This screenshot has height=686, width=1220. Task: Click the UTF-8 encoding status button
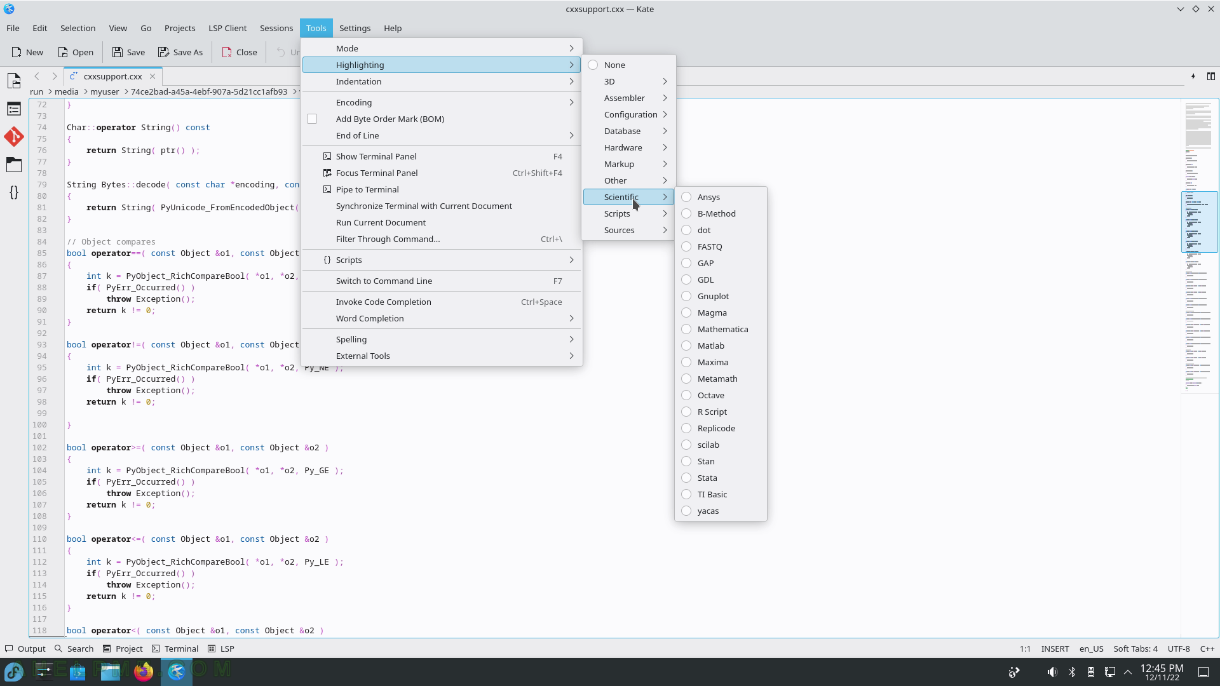1179,649
